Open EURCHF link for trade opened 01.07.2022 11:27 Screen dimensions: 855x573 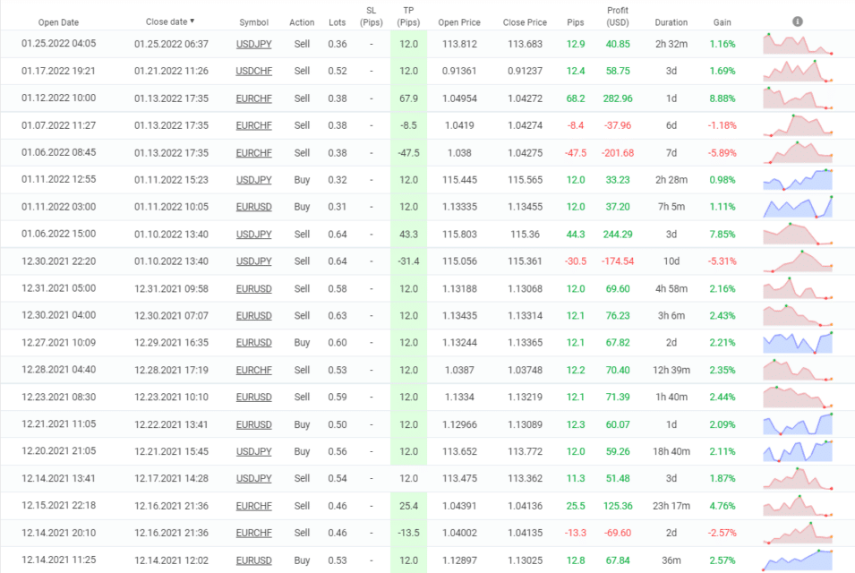click(x=253, y=125)
